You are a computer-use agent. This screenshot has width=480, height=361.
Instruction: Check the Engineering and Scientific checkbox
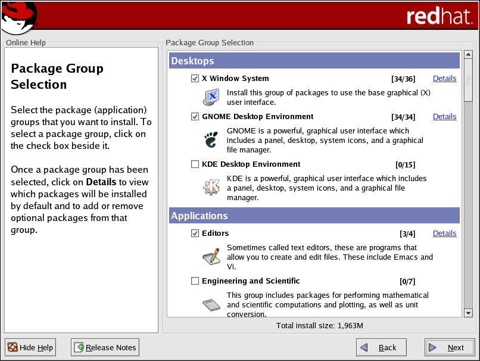pyautogui.click(x=195, y=281)
